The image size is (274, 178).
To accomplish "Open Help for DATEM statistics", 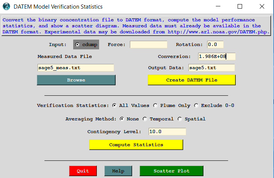I will coord(118,171).
